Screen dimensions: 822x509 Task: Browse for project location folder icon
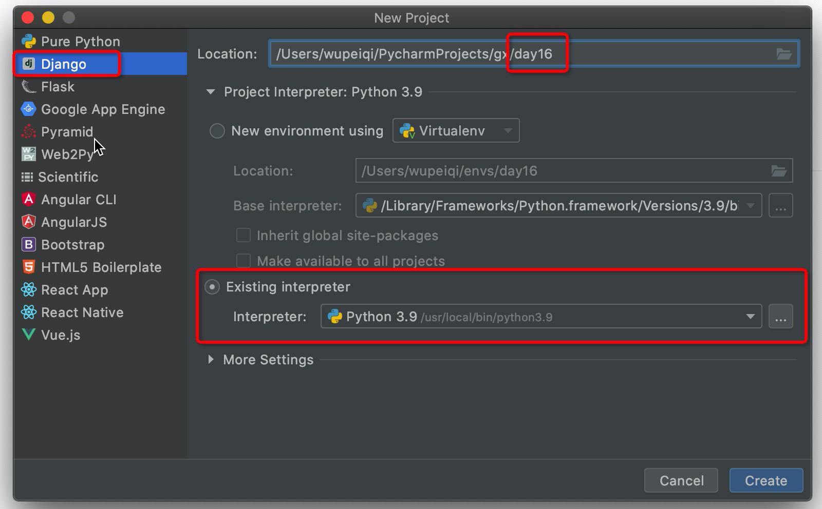click(783, 54)
